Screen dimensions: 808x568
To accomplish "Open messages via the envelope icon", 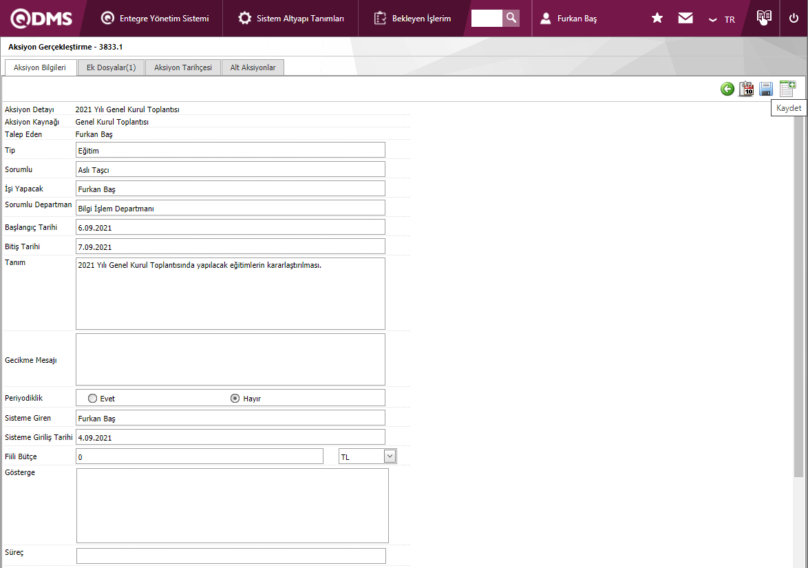I will pos(685,18).
